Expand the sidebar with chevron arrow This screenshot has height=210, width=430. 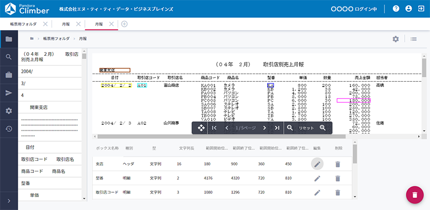9,201
